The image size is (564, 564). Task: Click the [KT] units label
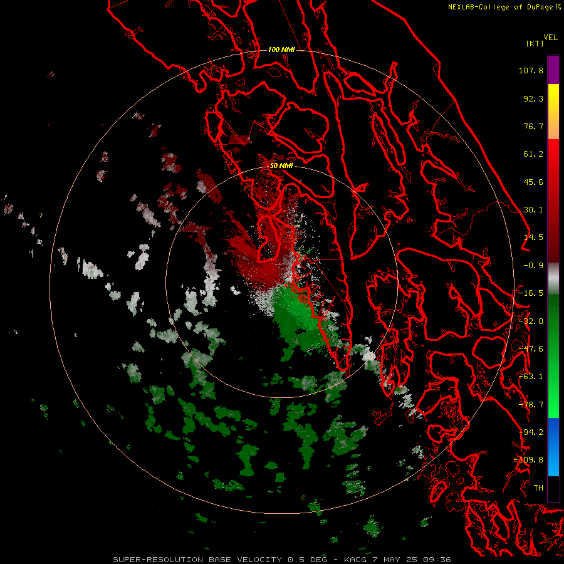point(535,43)
